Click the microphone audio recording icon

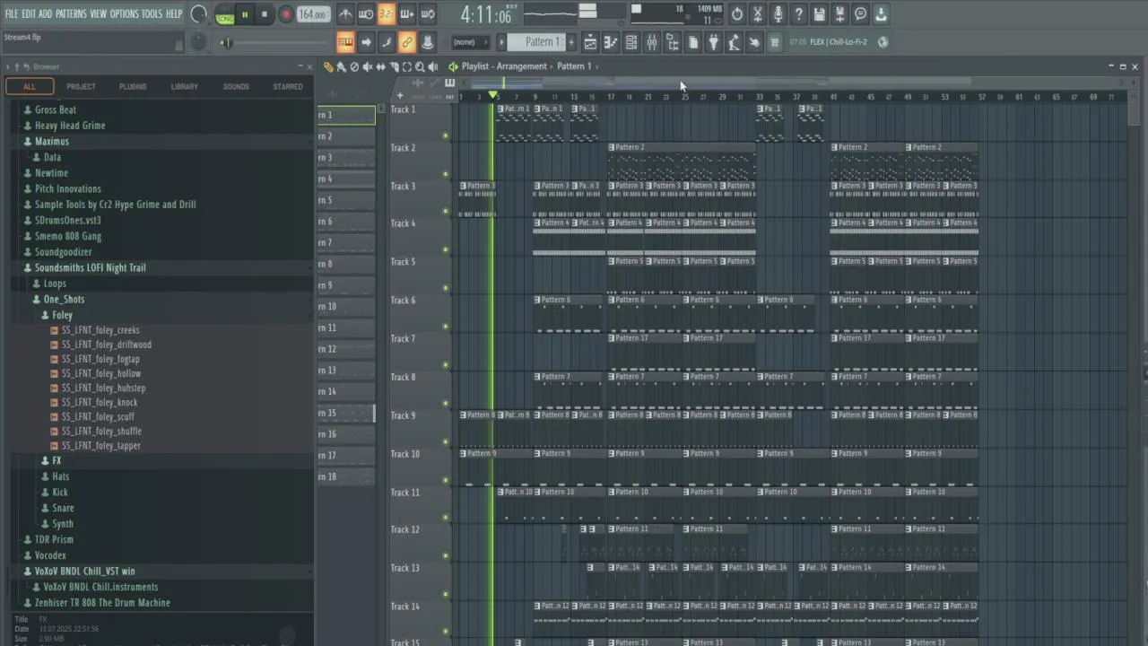click(778, 13)
